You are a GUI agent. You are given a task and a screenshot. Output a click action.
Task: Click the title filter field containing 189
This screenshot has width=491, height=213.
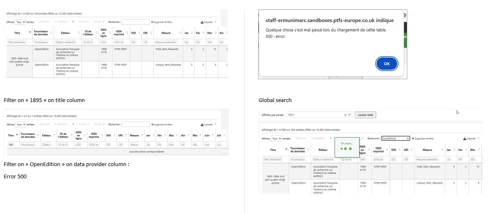11,144
